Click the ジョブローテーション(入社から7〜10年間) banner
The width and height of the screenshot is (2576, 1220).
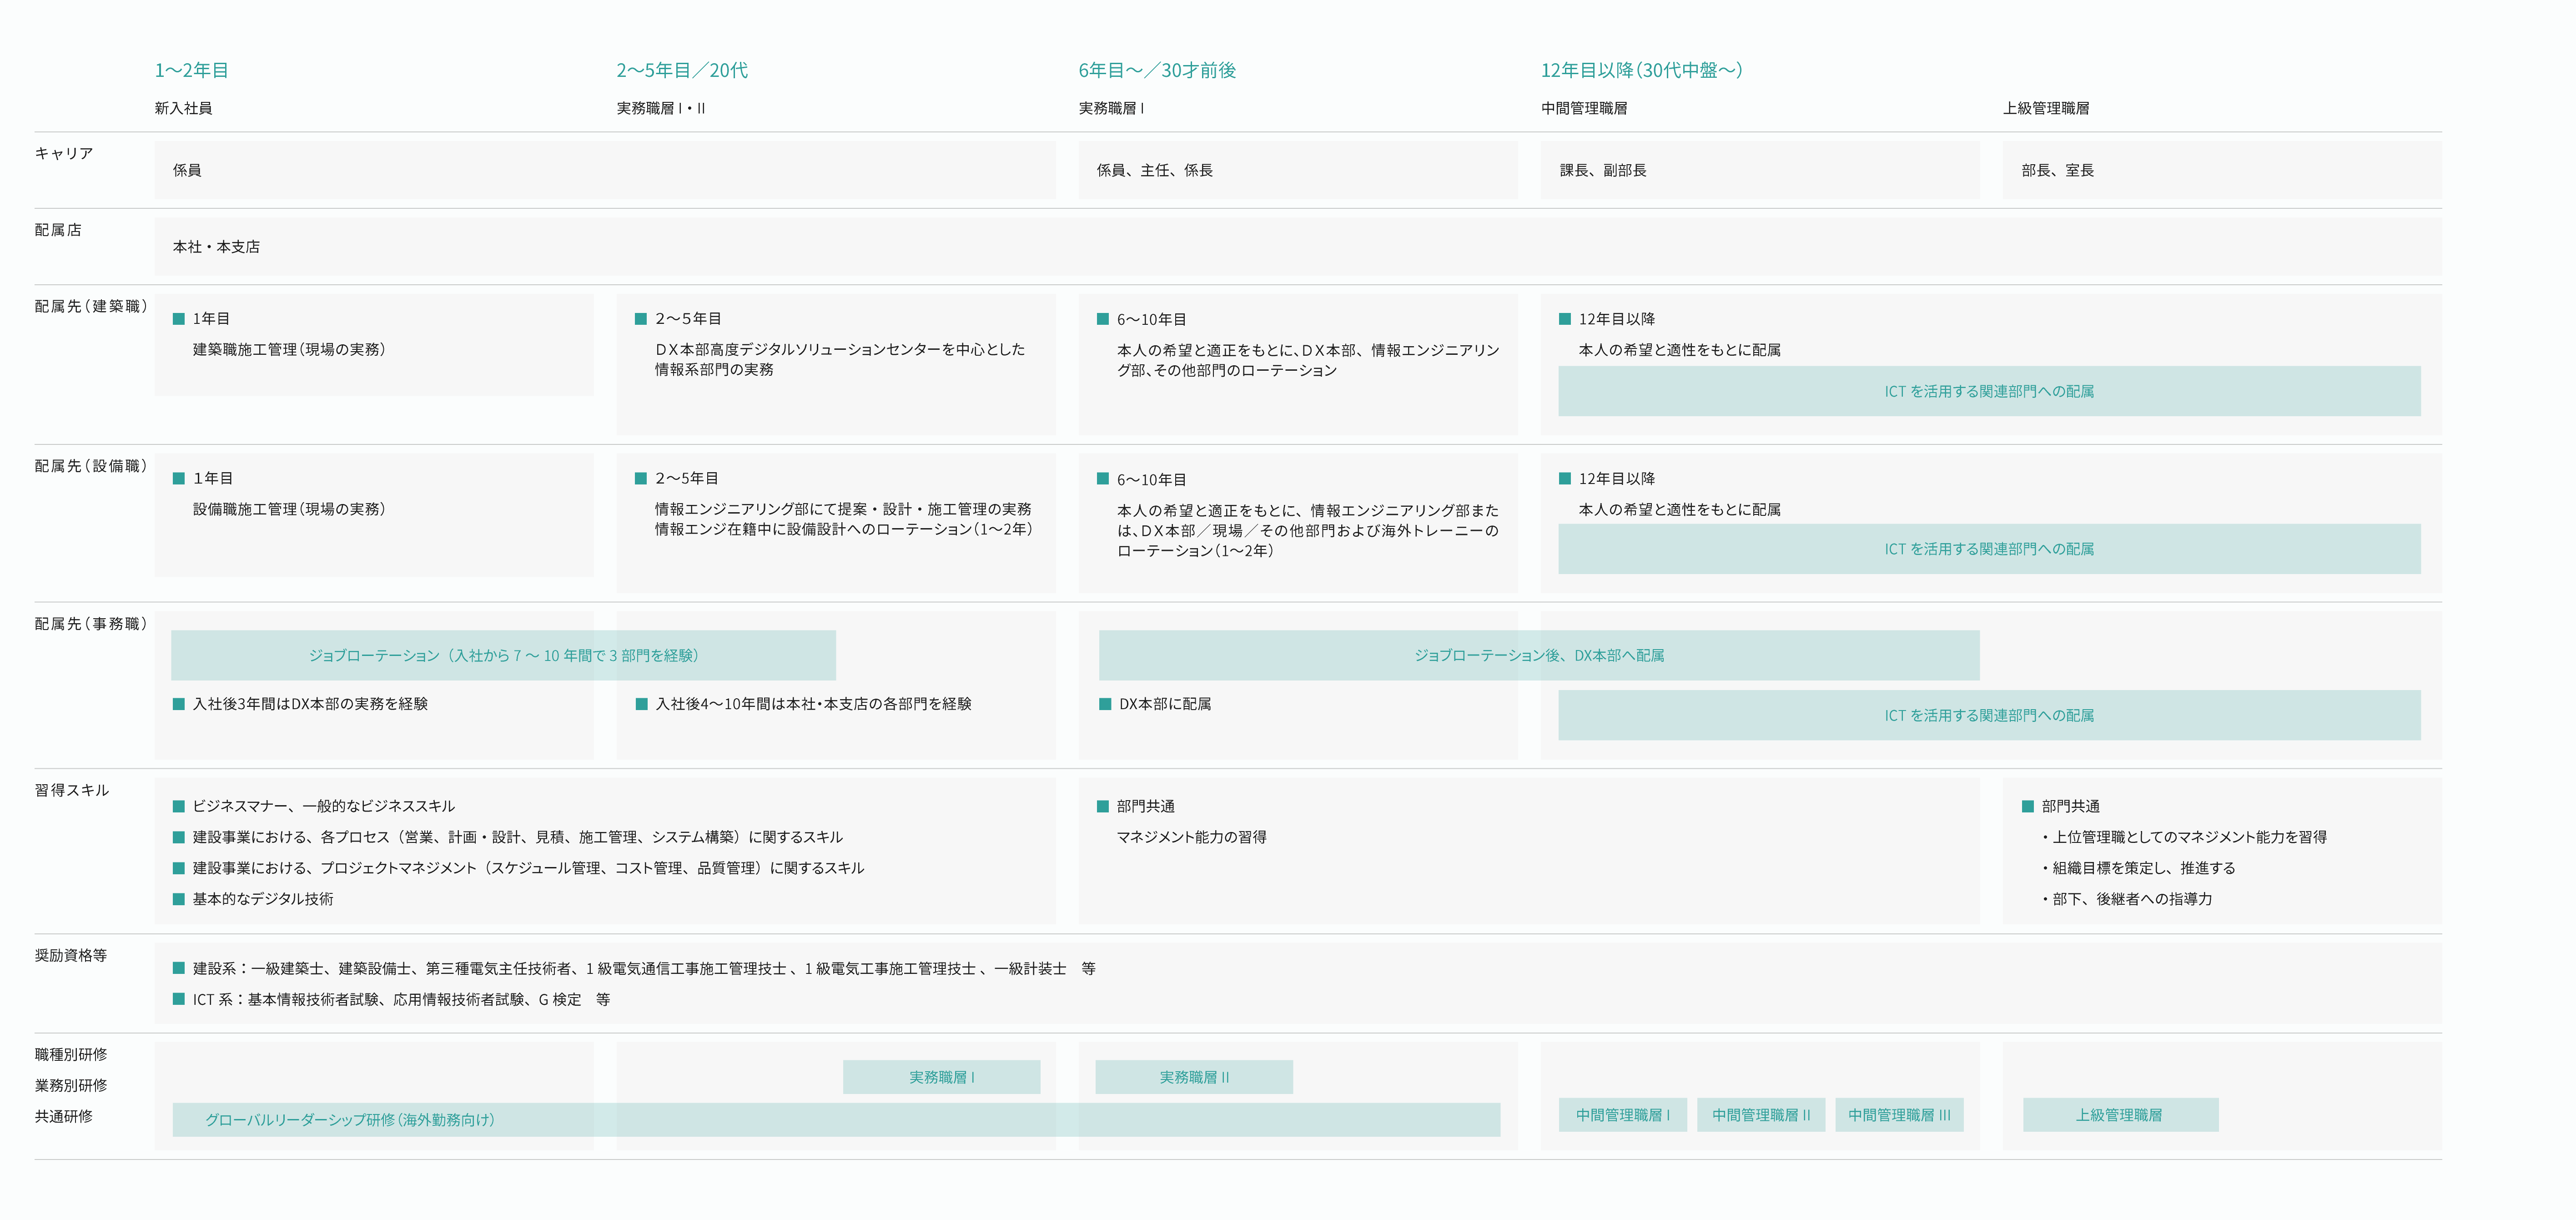tap(503, 655)
